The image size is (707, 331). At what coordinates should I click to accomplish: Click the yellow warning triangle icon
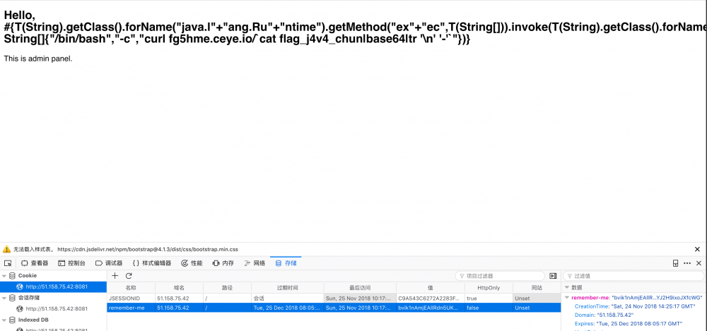coord(7,249)
